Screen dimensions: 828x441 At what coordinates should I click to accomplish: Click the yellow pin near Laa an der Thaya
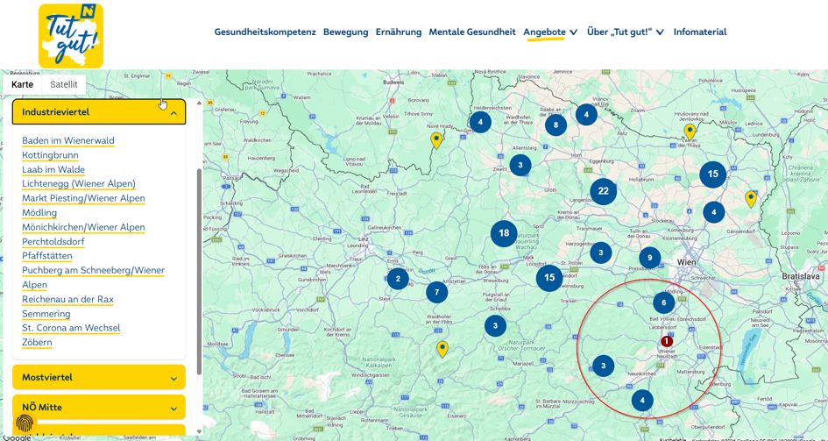point(689,132)
